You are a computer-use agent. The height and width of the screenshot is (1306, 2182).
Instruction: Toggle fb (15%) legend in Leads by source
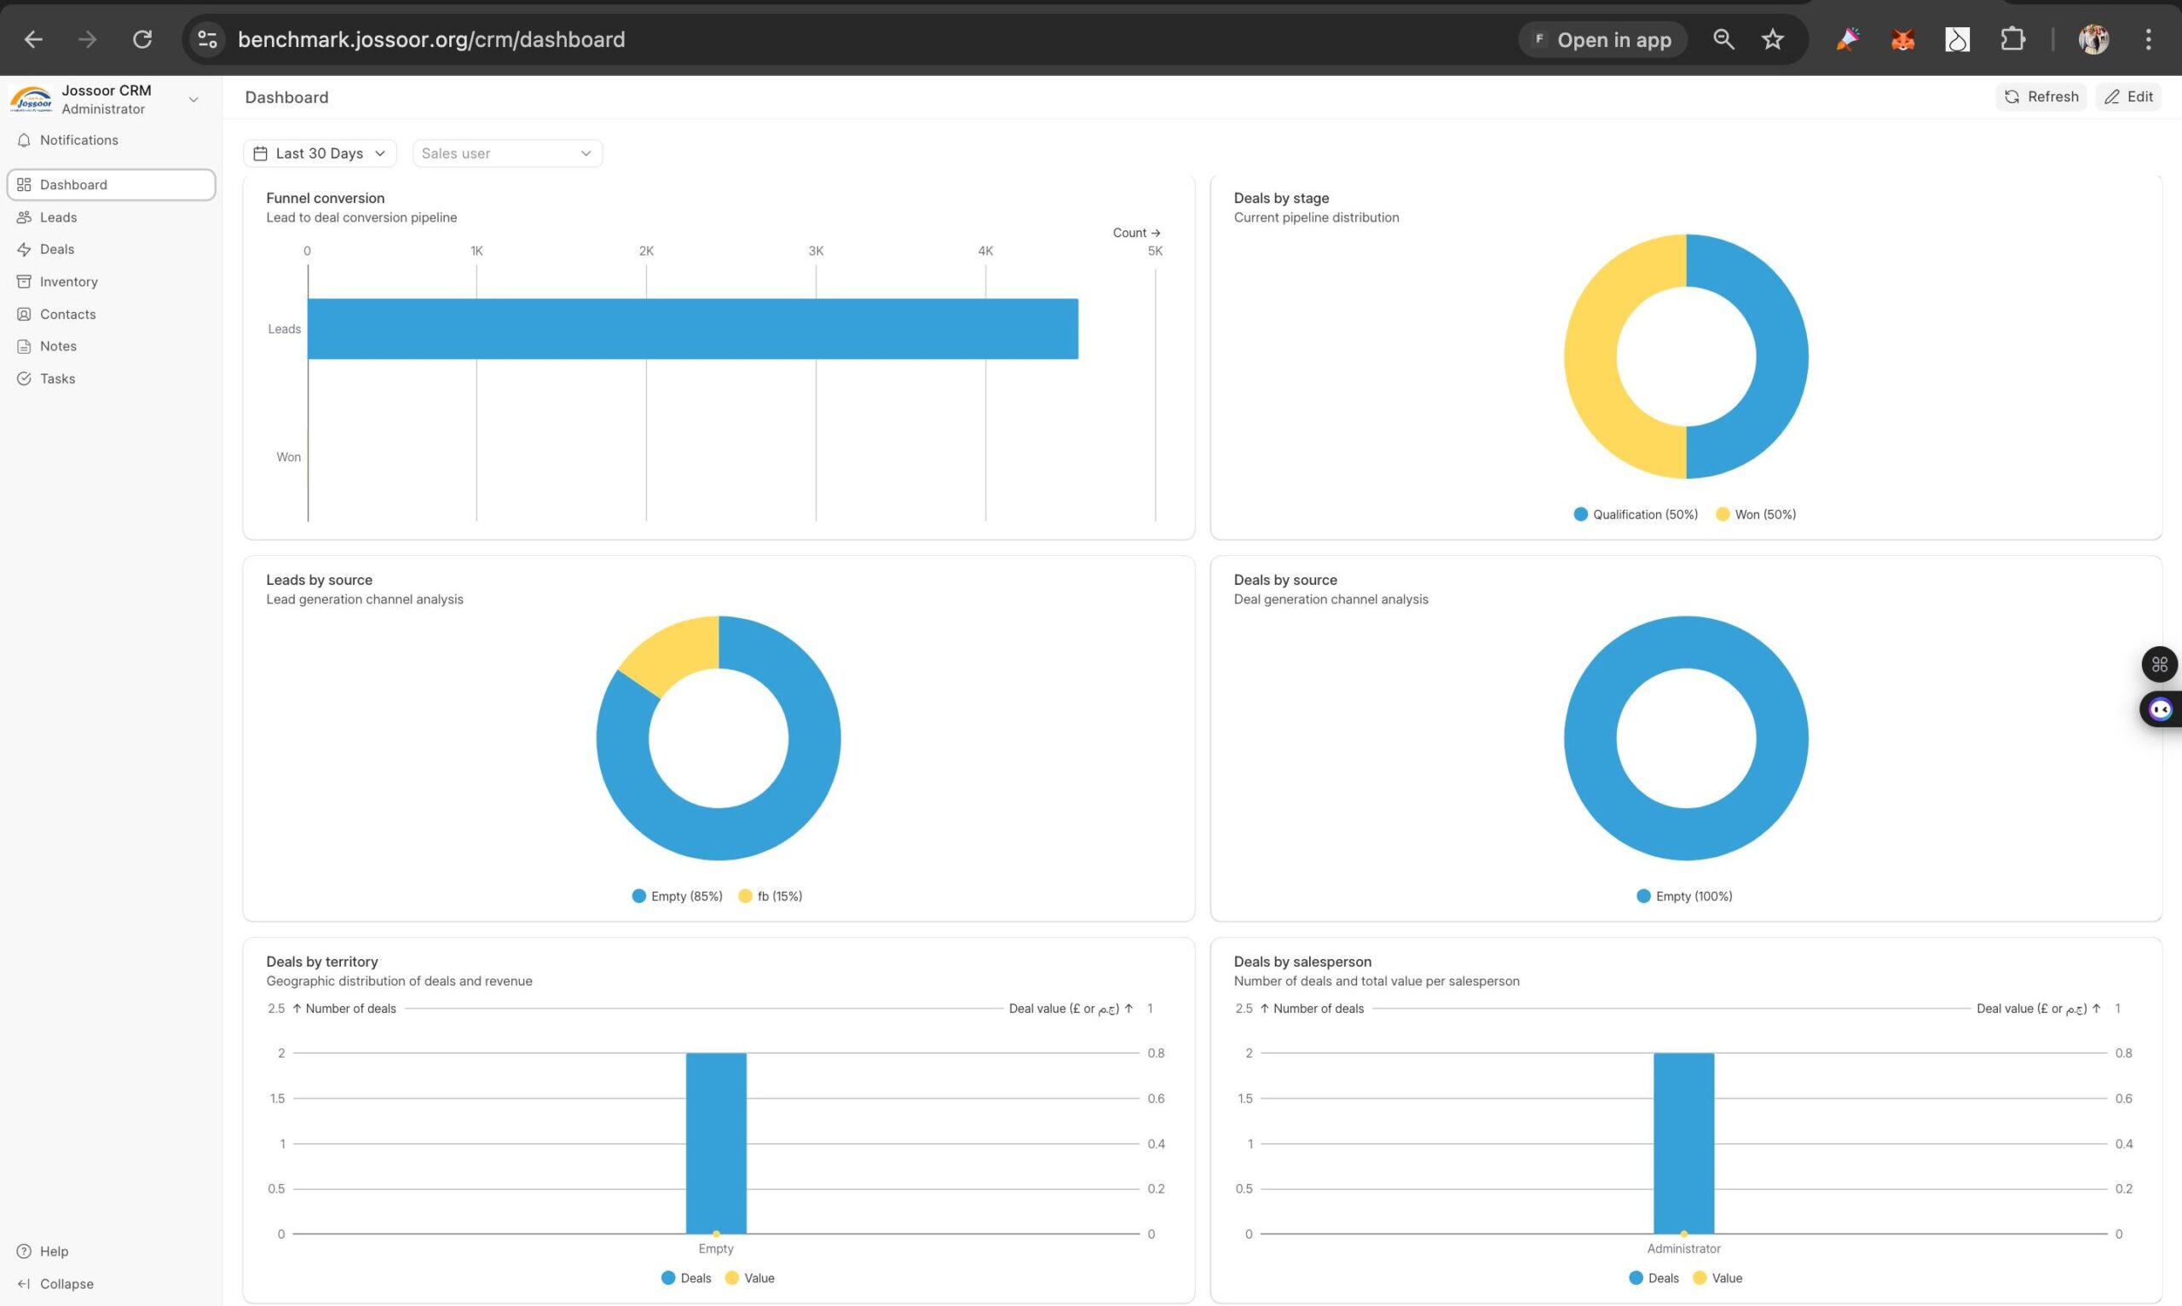770,896
